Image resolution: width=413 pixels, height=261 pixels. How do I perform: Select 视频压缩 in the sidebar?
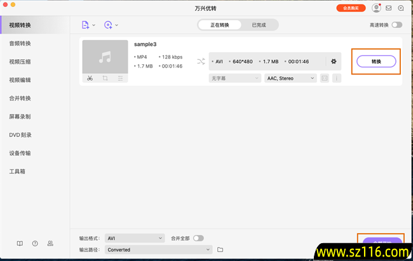point(20,62)
